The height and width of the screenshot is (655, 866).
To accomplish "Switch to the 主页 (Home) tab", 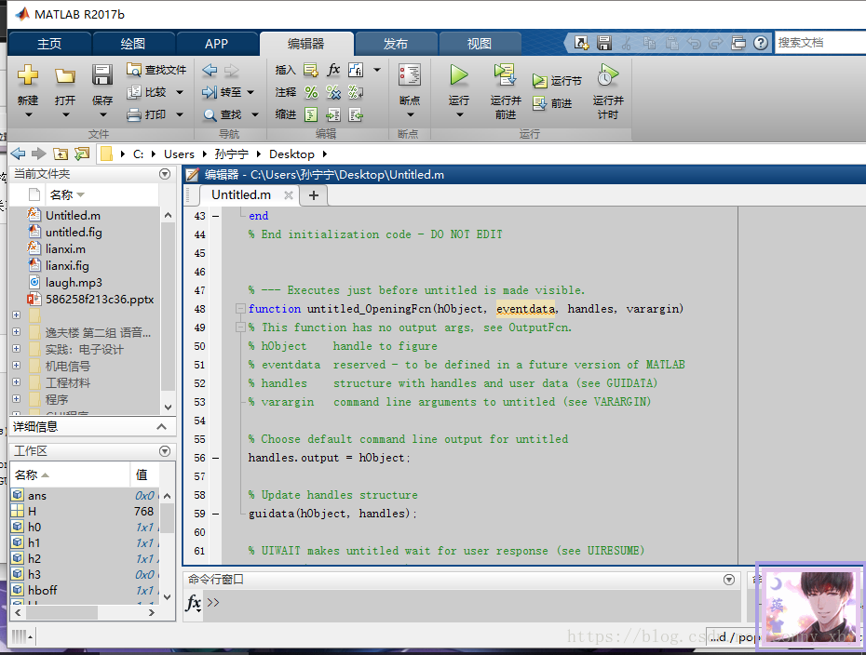I will click(49, 44).
